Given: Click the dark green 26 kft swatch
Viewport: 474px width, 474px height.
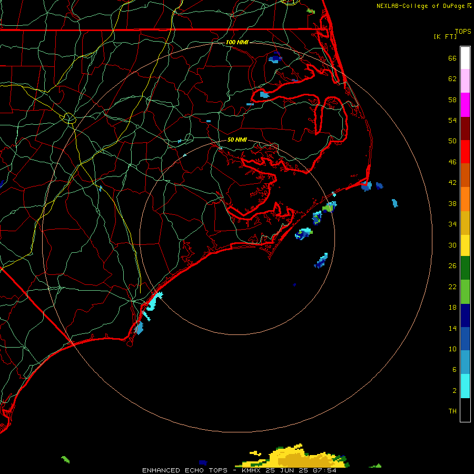Looking at the screenshot, I should (x=465, y=268).
